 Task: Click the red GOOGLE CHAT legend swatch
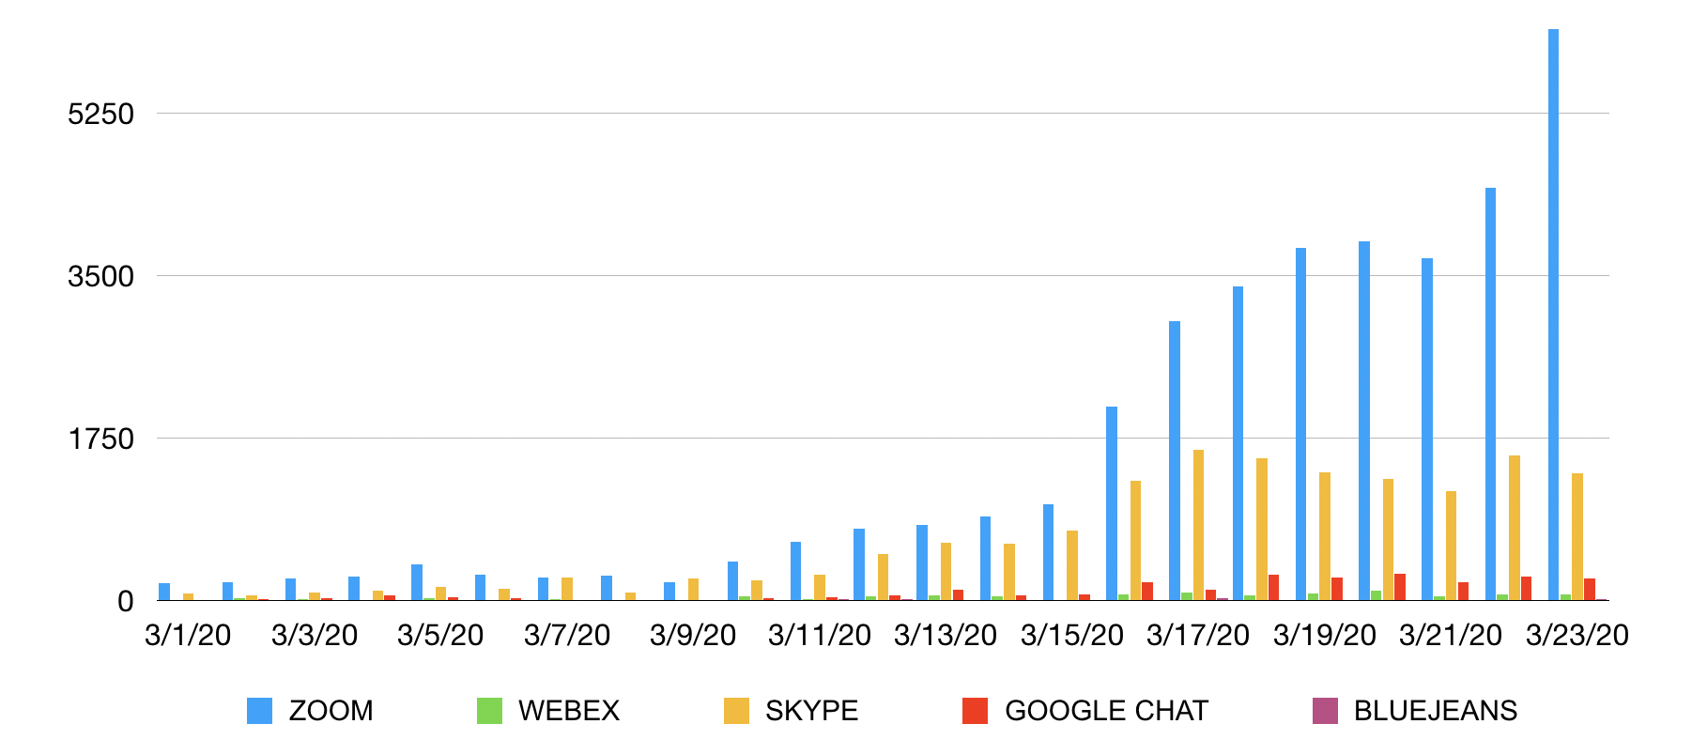(x=975, y=711)
